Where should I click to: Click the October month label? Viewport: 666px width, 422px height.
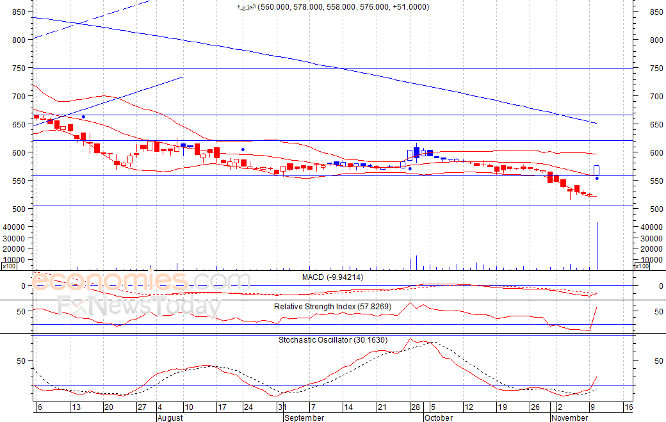coord(439,418)
